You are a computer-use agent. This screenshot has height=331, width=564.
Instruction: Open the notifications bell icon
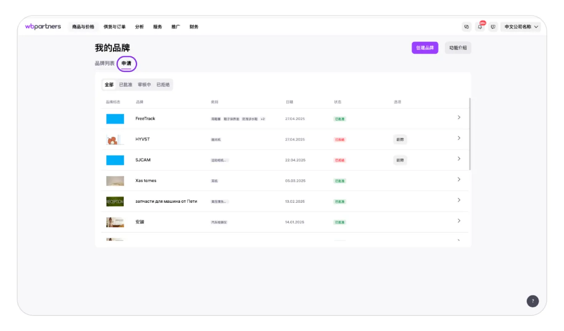(480, 27)
